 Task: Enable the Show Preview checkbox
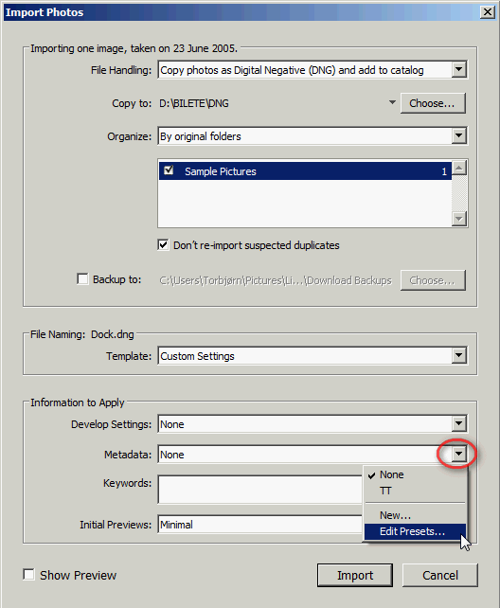point(28,574)
